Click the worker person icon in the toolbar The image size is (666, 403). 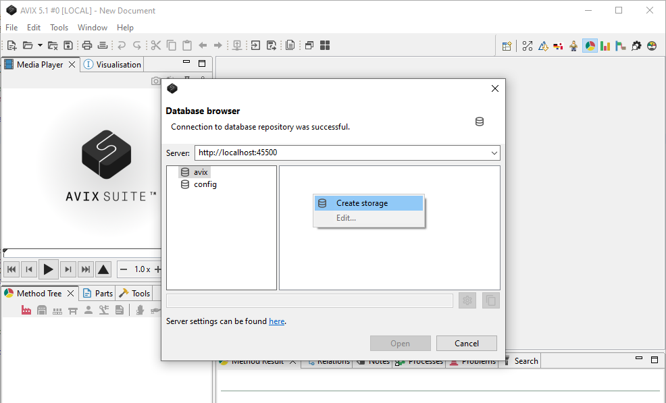[x=573, y=46]
